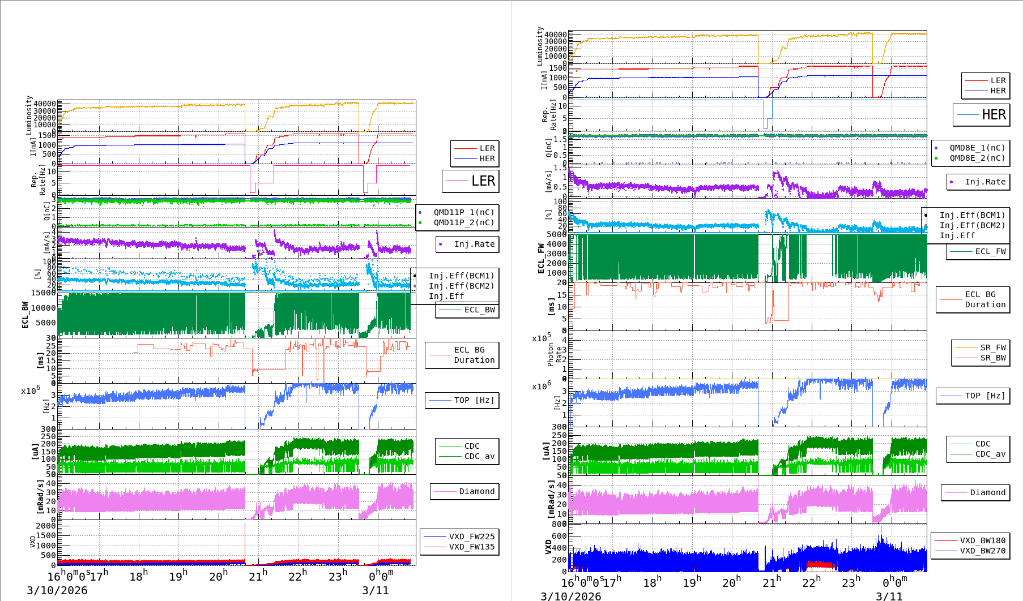The image size is (1023, 601).
Task: Click the VXD_BW180 legend entry
Action: (x=970, y=540)
